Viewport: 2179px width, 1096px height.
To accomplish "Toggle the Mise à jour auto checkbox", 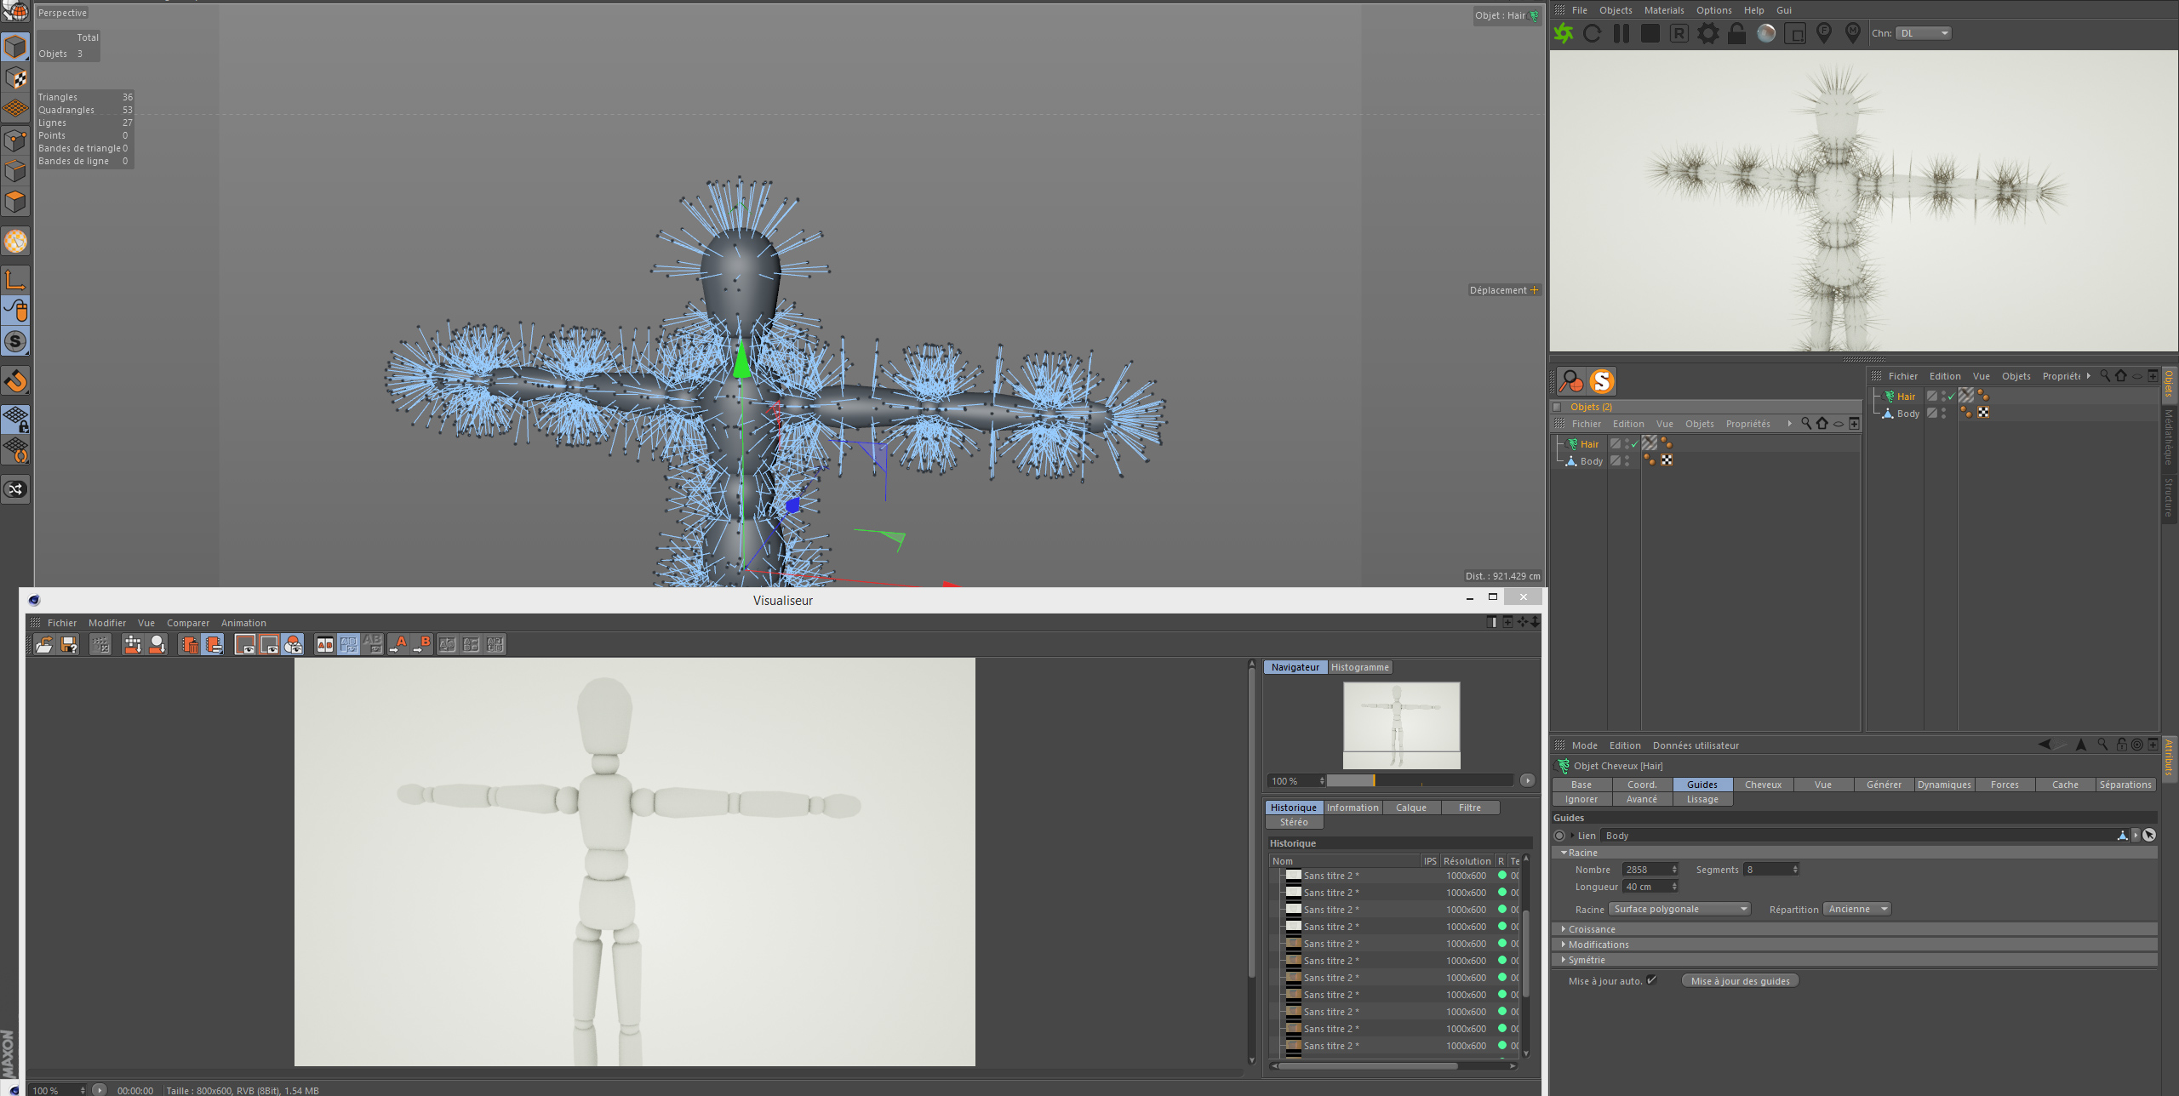I will pyautogui.click(x=1651, y=980).
